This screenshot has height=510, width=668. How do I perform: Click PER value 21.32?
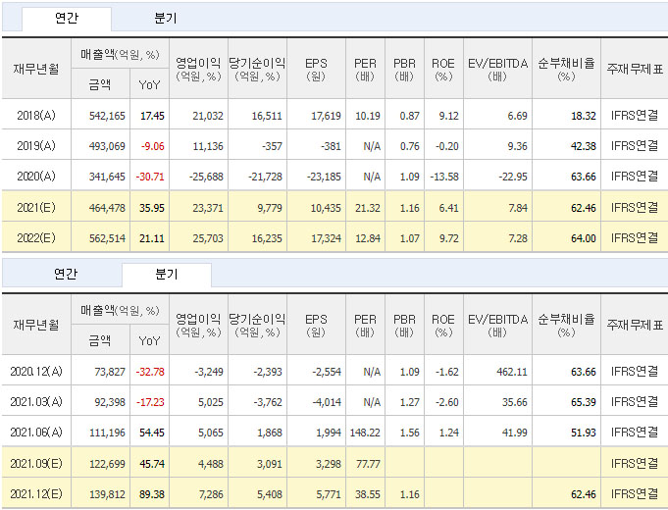coord(368,208)
